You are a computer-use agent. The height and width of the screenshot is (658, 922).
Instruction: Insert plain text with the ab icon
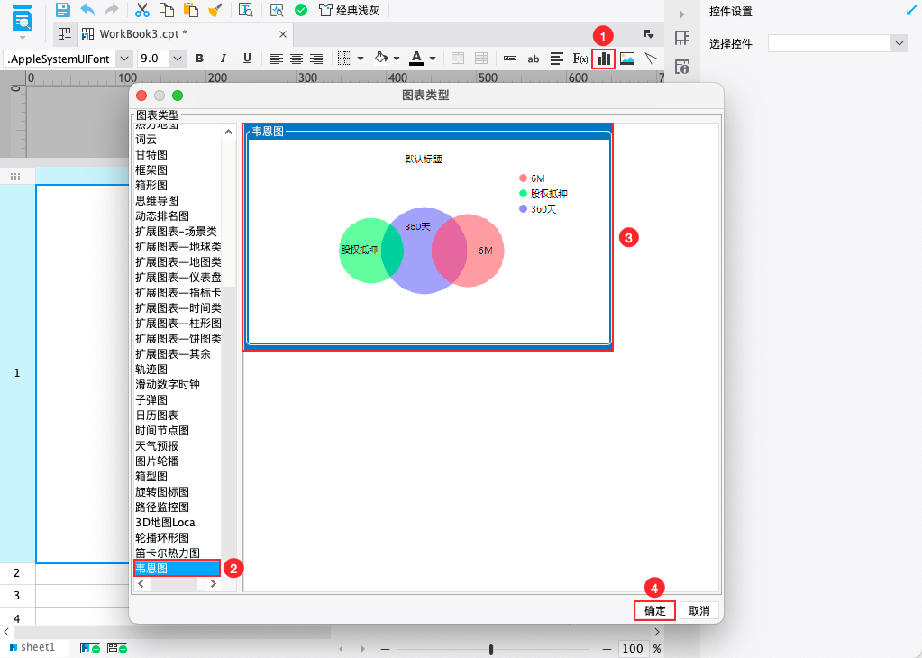click(534, 59)
